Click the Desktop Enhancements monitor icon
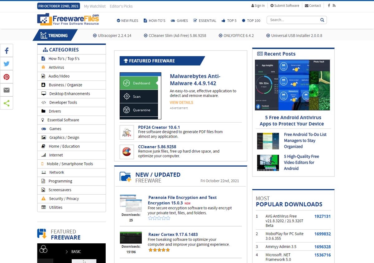This screenshot has height=263, width=374. point(44,94)
